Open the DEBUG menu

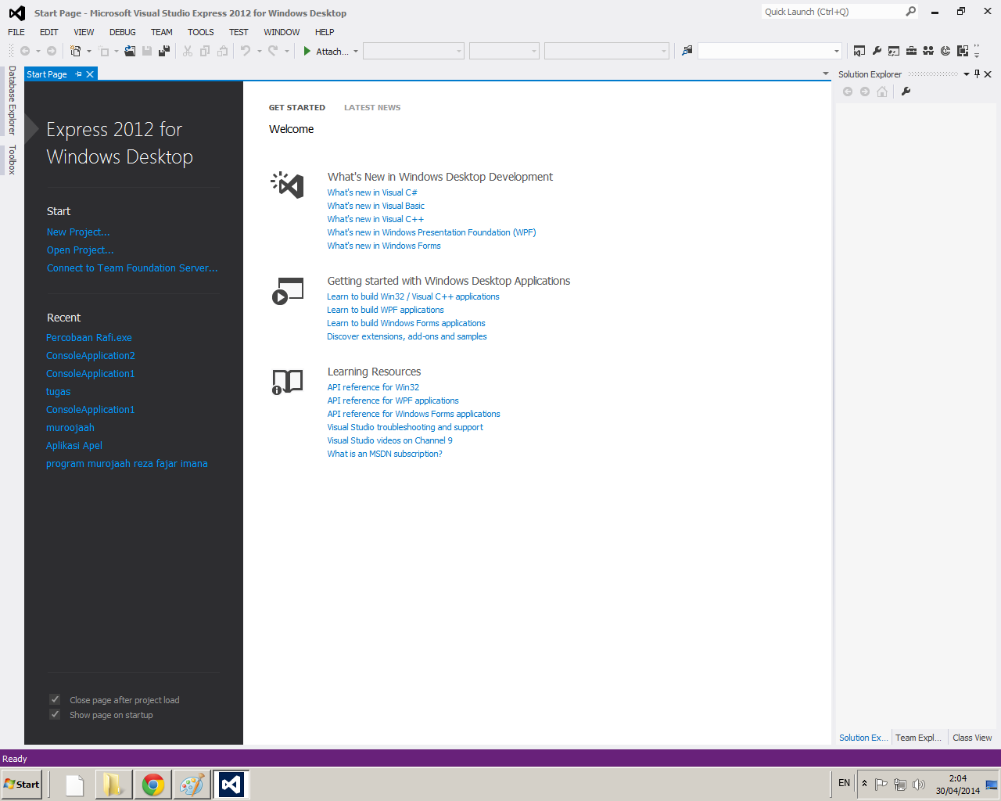pos(123,32)
